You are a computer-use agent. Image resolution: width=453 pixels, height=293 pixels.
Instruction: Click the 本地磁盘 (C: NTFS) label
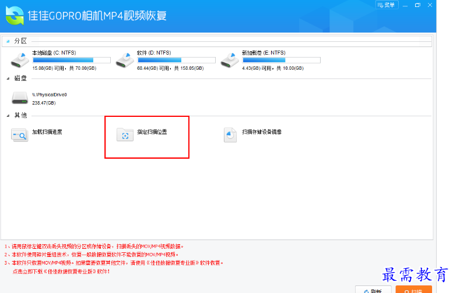coord(54,53)
